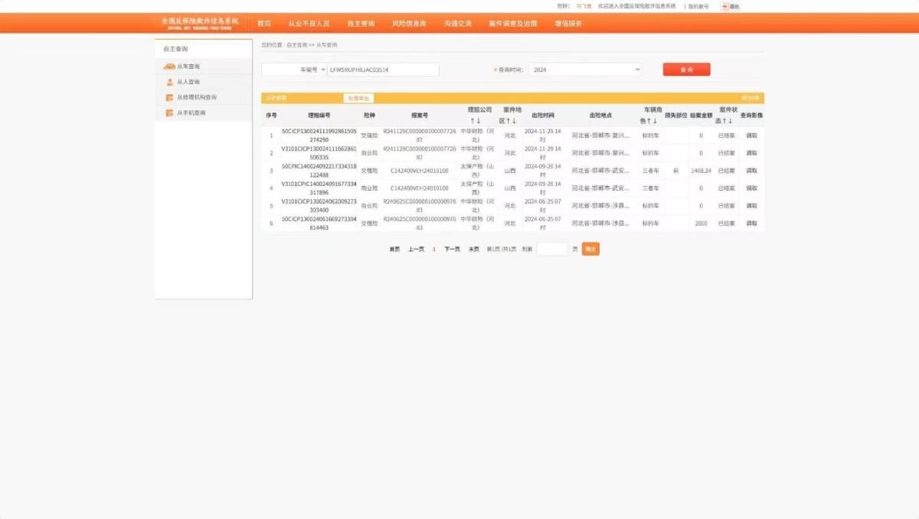This screenshot has width=919, height=519.
Task: Open the 查询时间 year dropdown showing 2024
Action: (x=585, y=70)
